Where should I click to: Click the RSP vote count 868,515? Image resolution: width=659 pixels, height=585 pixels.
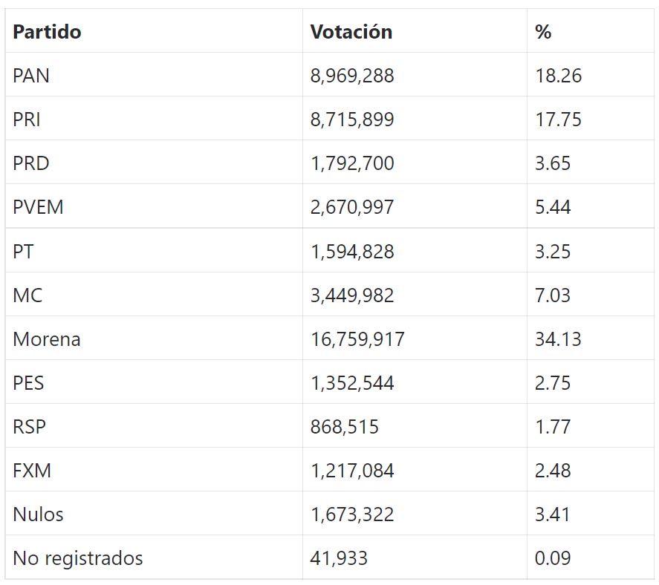coord(344,427)
